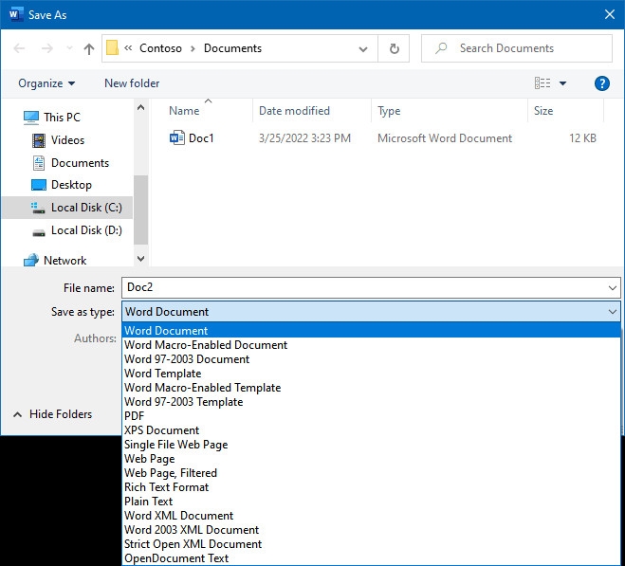Click the Search Documents field

(517, 48)
